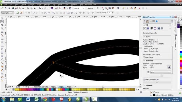The width and height of the screenshot is (182, 102).
Task: Open the None wrap style dropdown
Action: pyautogui.click(x=170, y=72)
